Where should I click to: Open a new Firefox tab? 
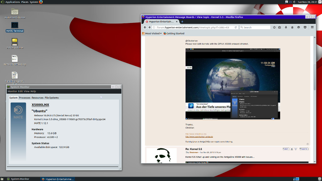[182, 22]
